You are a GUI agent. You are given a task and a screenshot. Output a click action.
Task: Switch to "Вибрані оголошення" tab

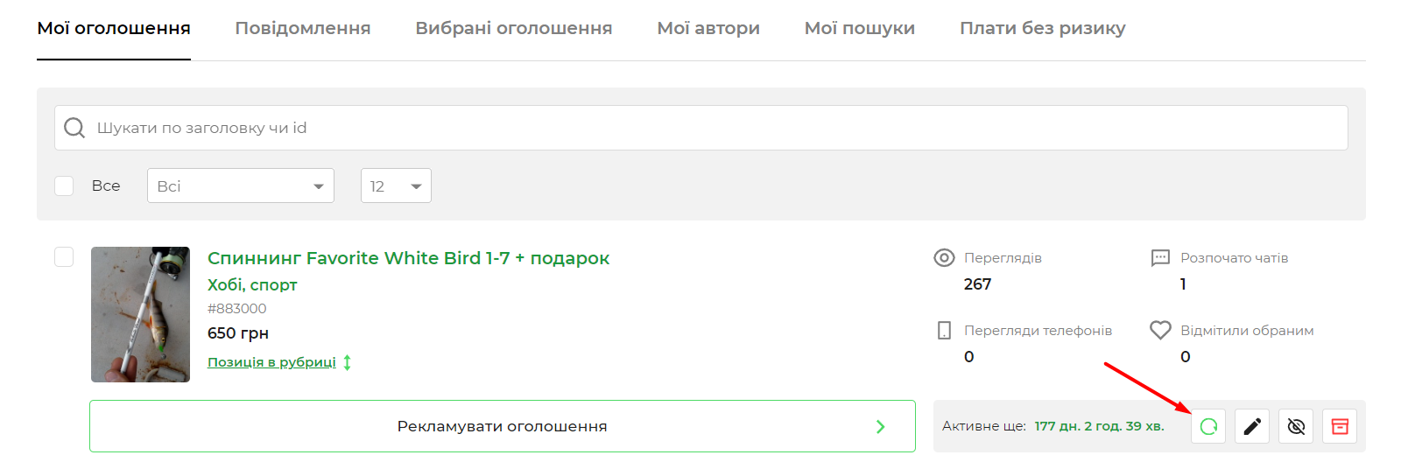point(514,28)
